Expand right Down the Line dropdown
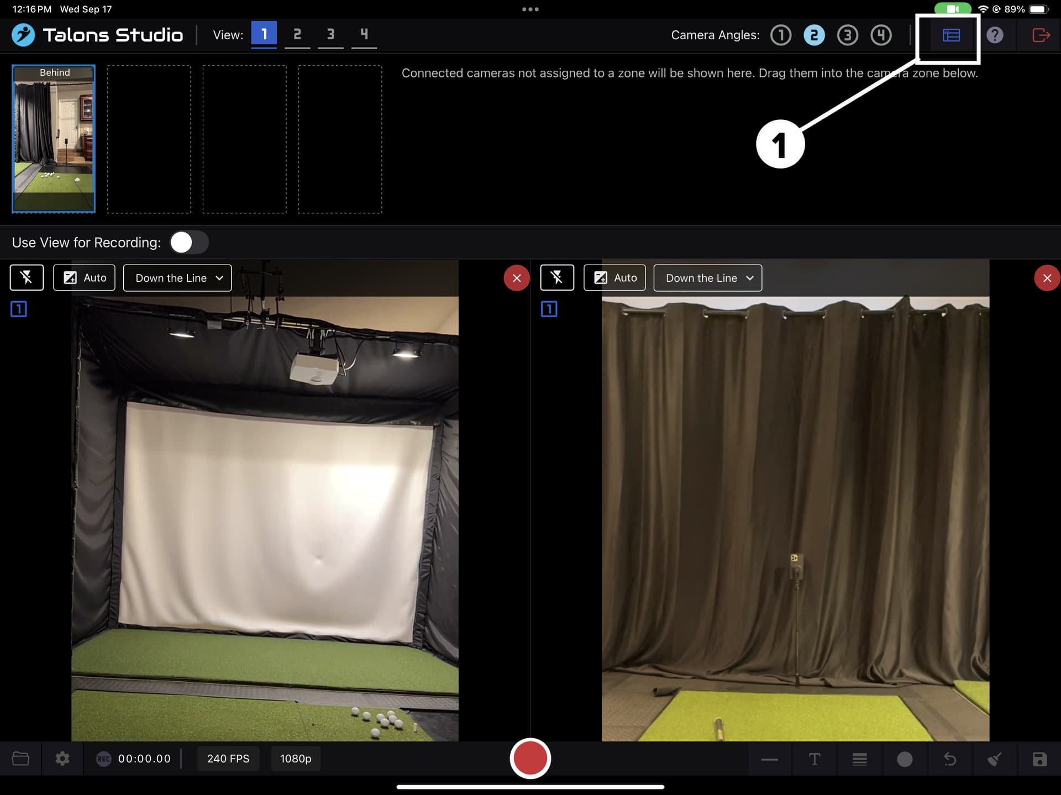The image size is (1061, 795). (x=707, y=278)
